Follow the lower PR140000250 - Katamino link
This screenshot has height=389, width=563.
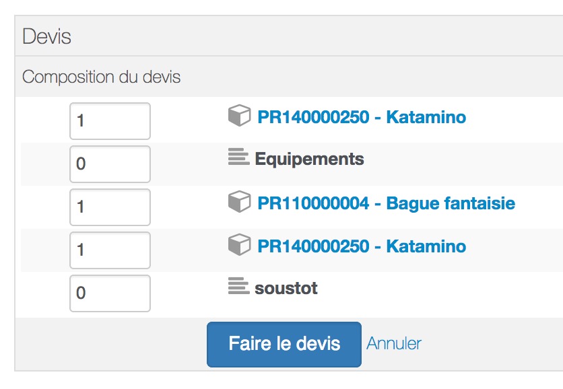point(362,246)
